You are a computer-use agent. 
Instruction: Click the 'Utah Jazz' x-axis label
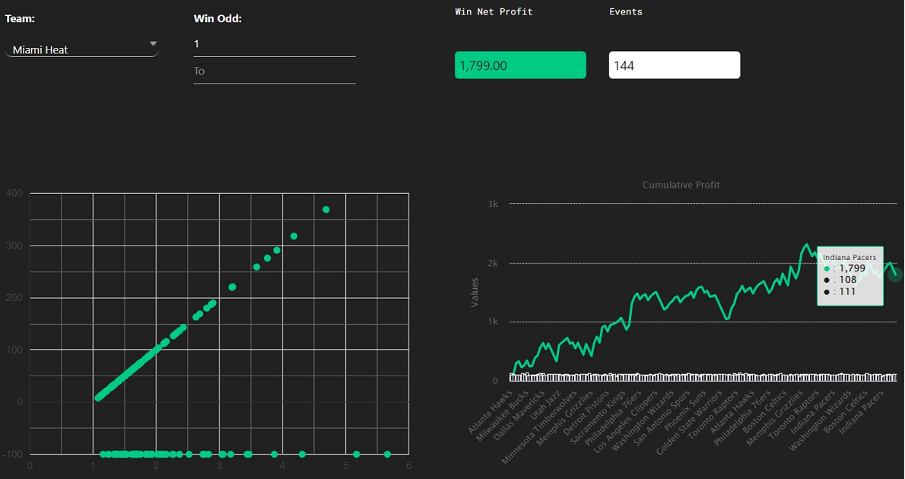(545, 405)
